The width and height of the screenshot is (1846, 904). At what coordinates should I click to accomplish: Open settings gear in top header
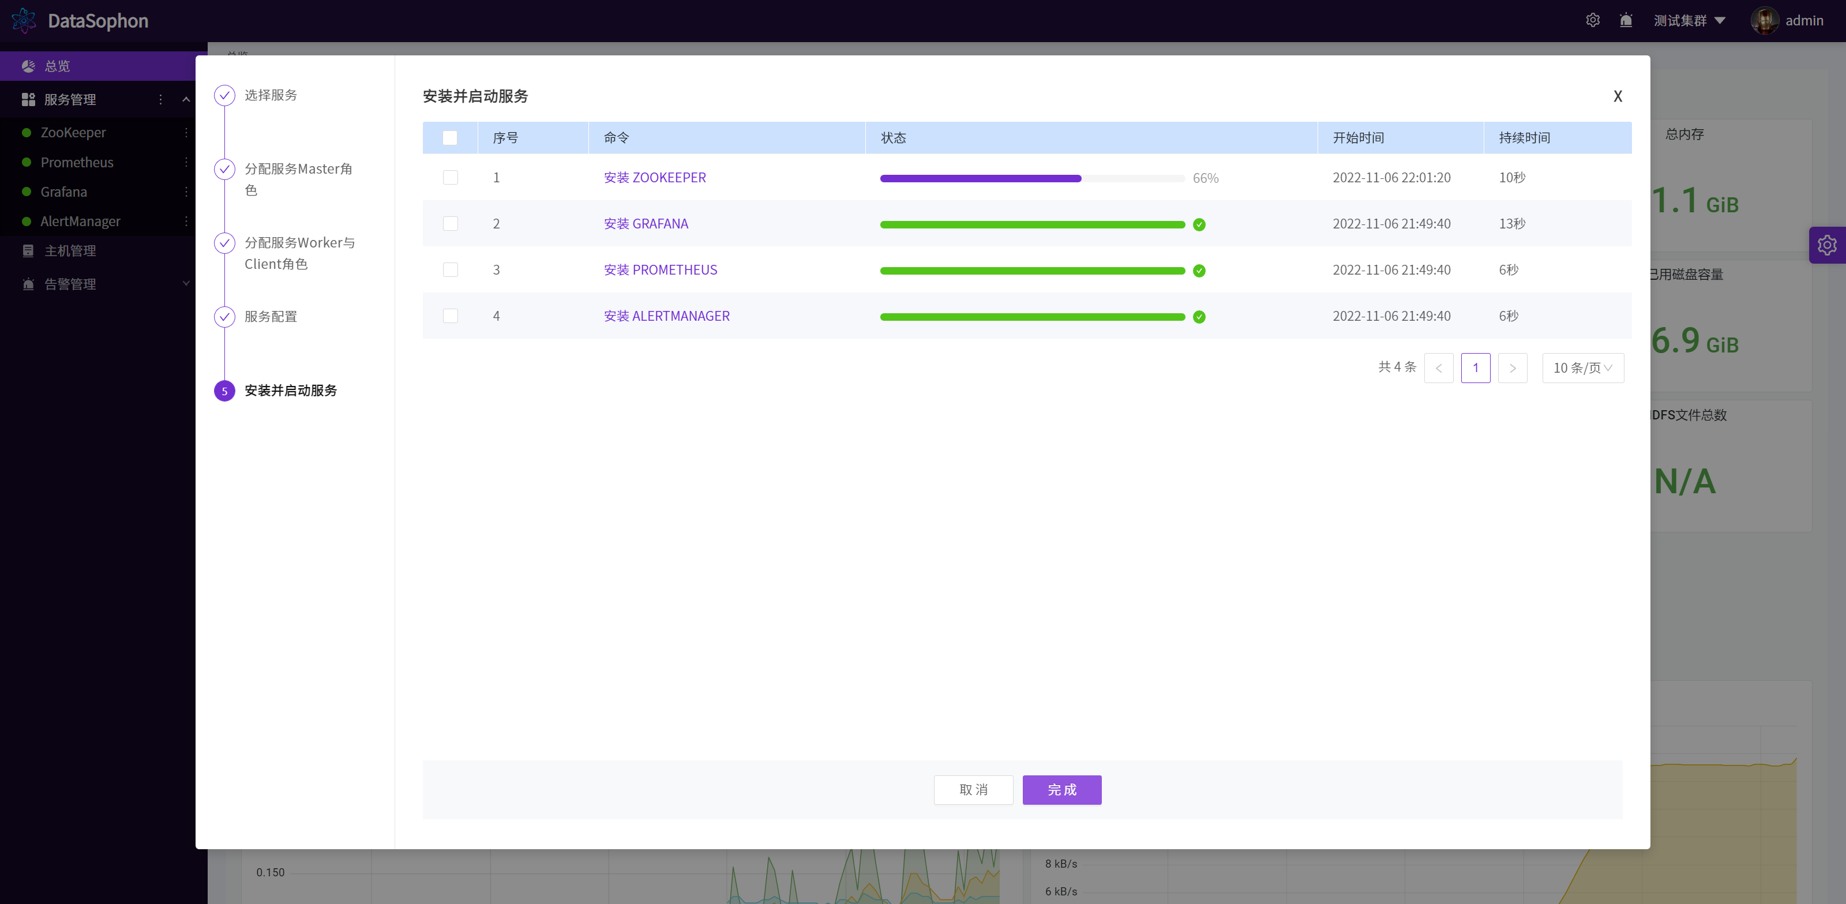point(1592,20)
